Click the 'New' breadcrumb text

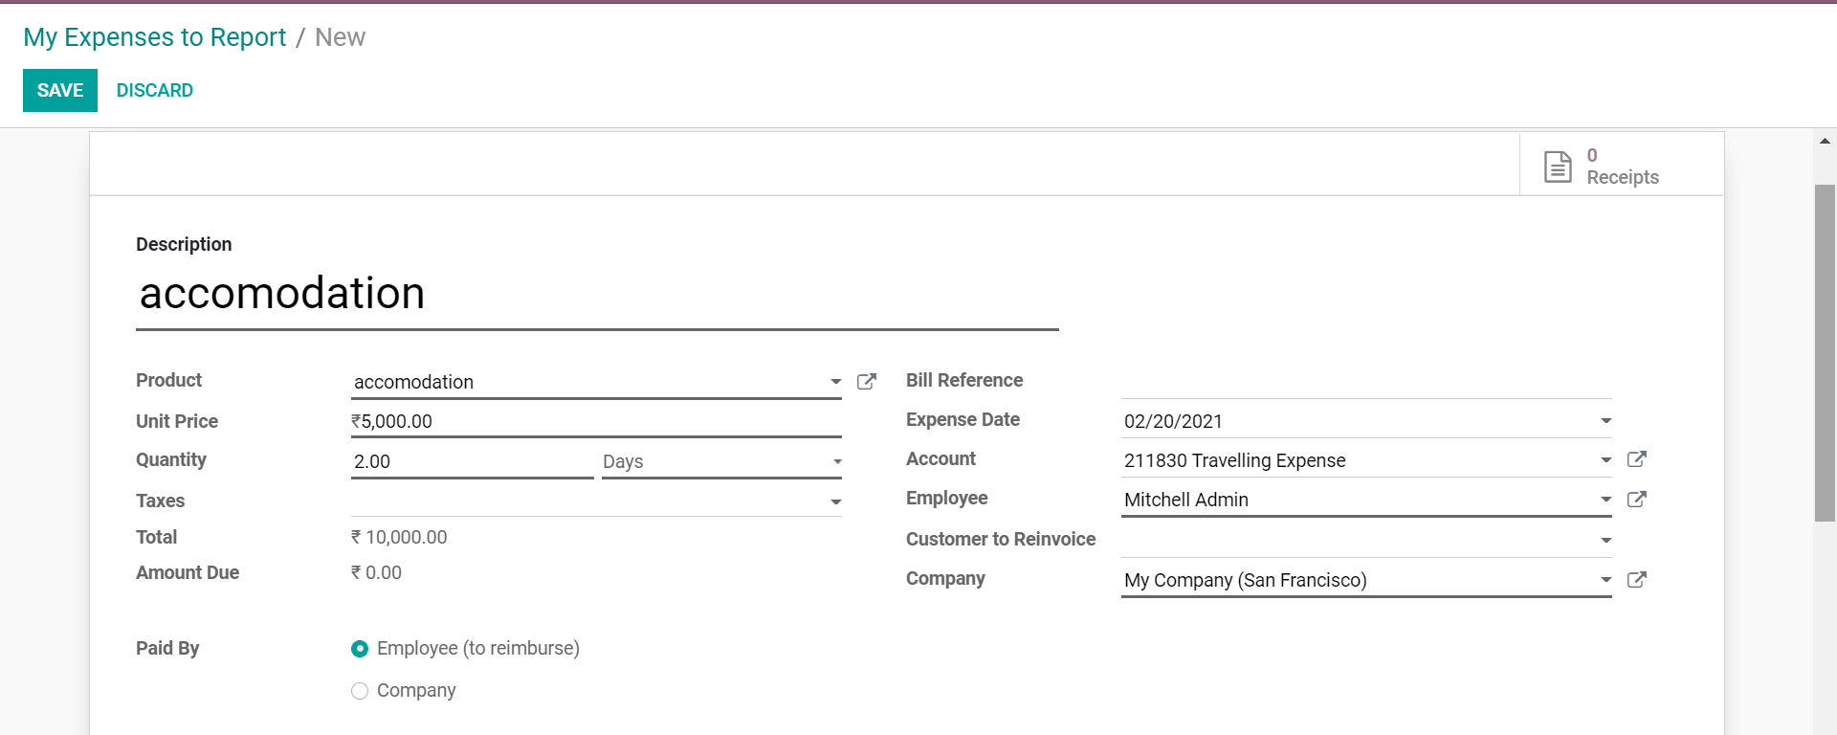341,37
